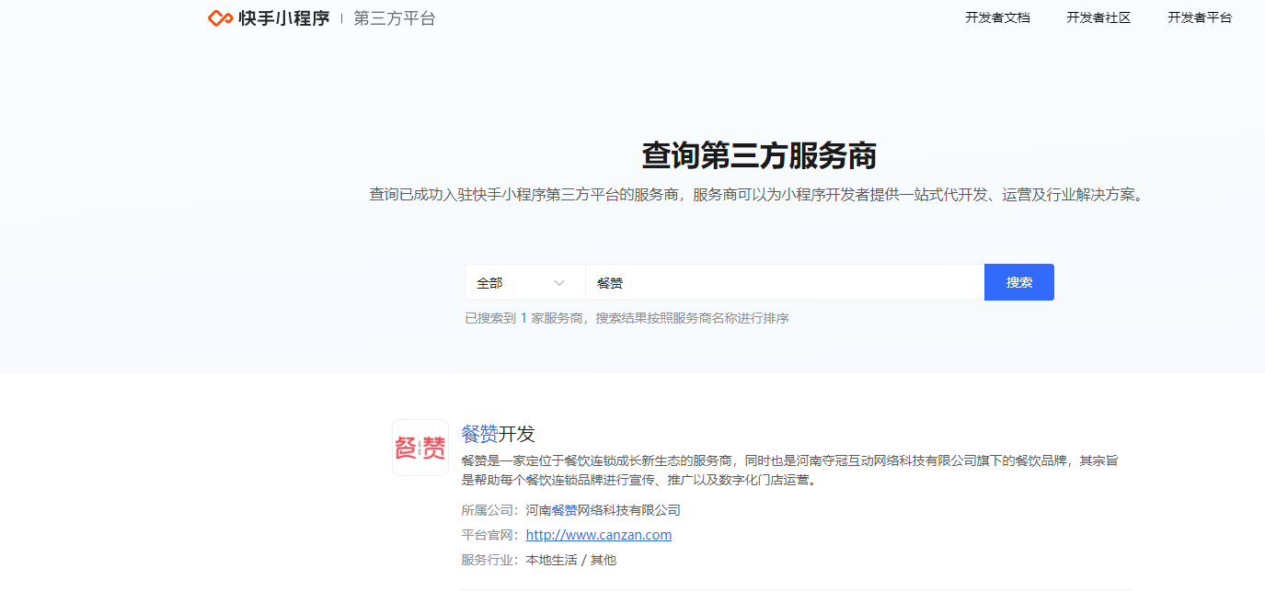The width and height of the screenshot is (1265, 591).
Task: Focus the search field containing 餐赞
Action: (784, 283)
